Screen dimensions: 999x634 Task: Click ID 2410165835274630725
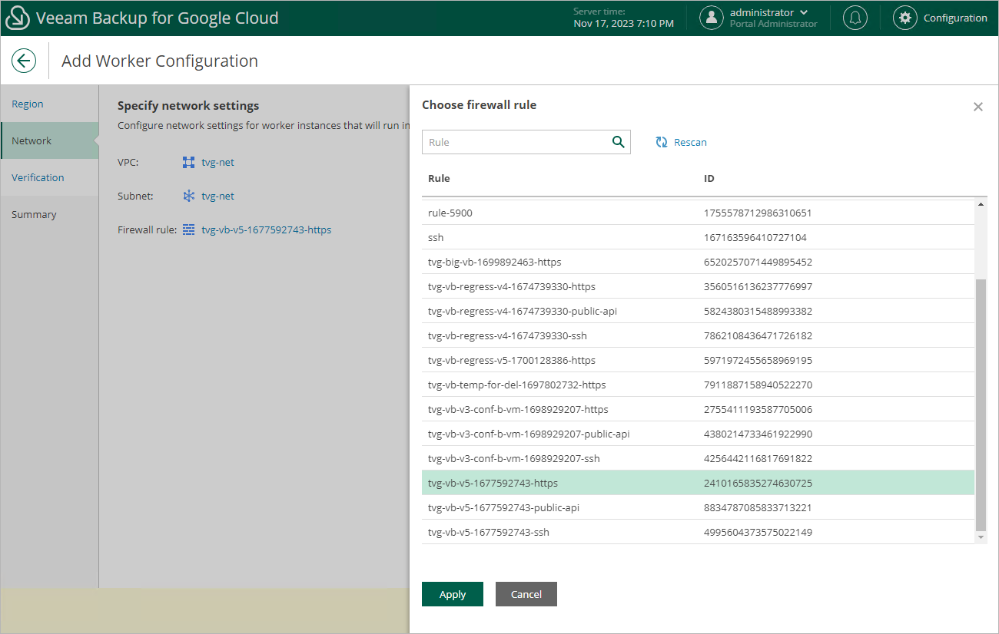(758, 483)
